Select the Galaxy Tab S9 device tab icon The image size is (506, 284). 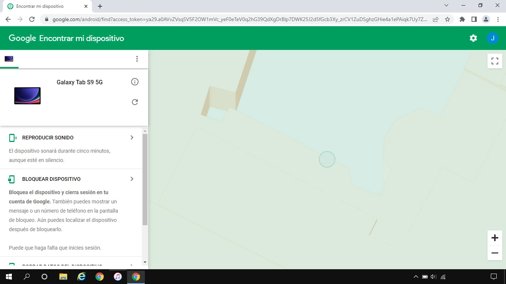coord(9,58)
